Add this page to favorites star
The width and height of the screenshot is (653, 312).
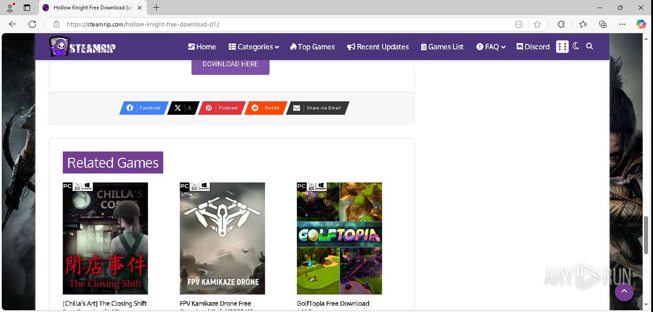click(537, 24)
